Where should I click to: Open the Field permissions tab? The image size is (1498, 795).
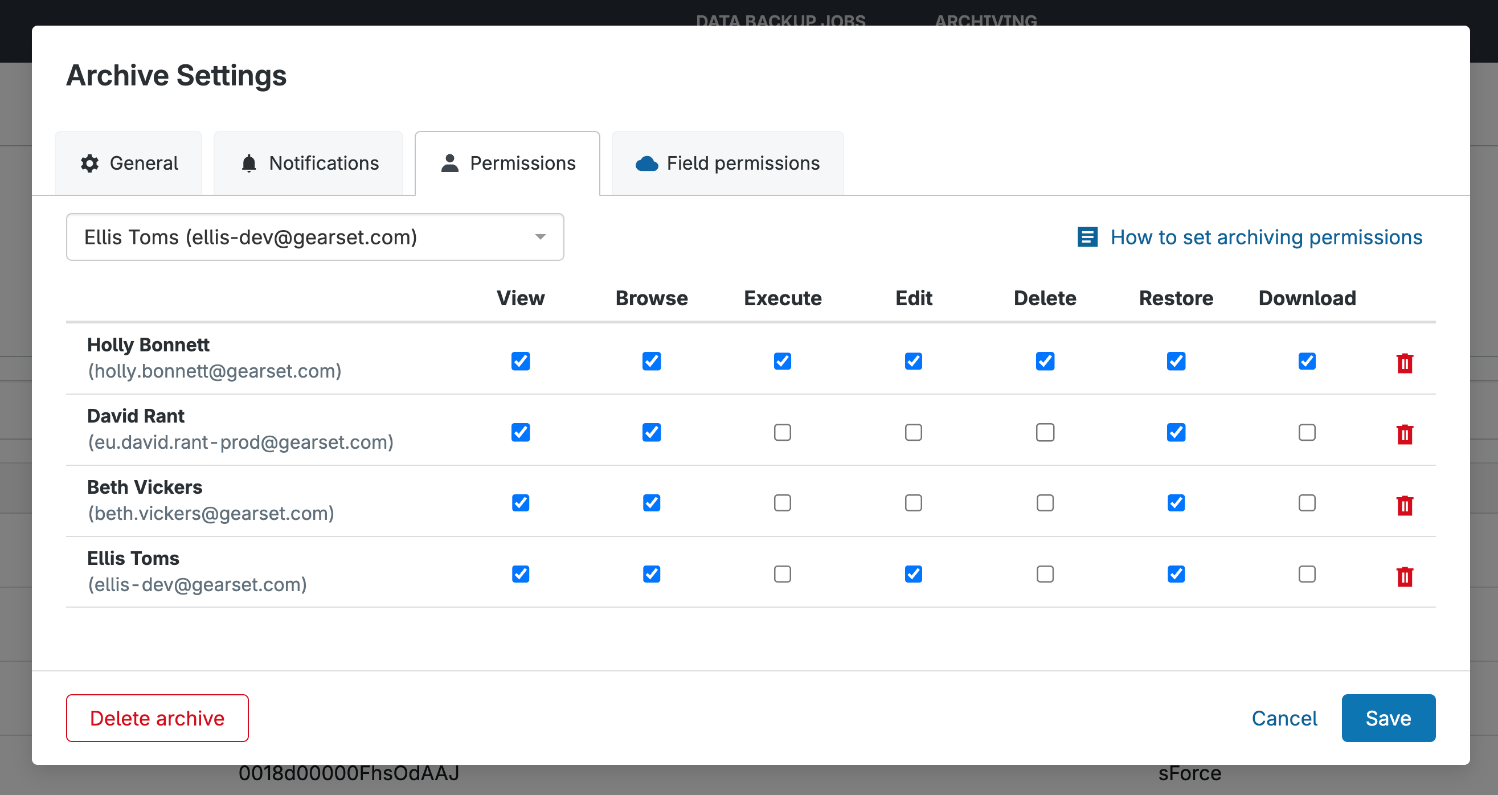pyautogui.click(x=727, y=163)
